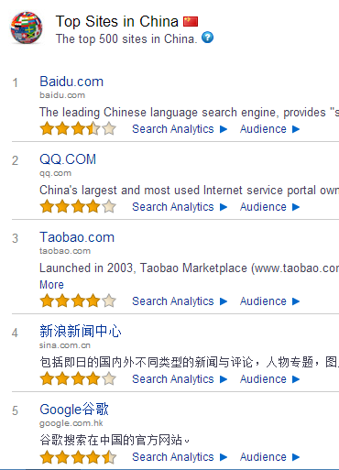Expand Audience for Baidu.com
339x470 pixels.
tap(269, 129)
